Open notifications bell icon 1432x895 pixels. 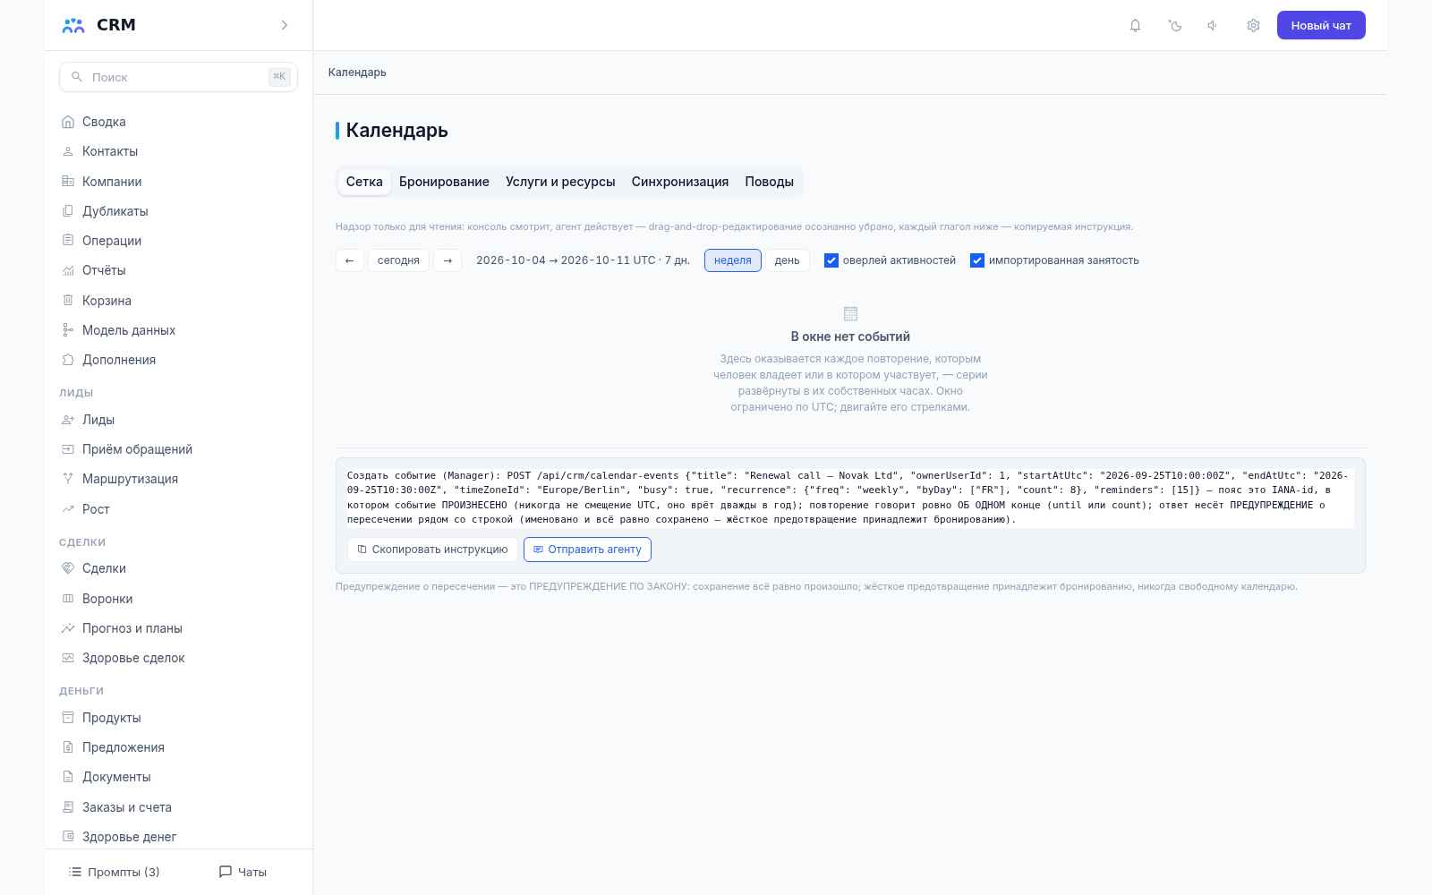pyautogui.click(x=1135, y=25)
